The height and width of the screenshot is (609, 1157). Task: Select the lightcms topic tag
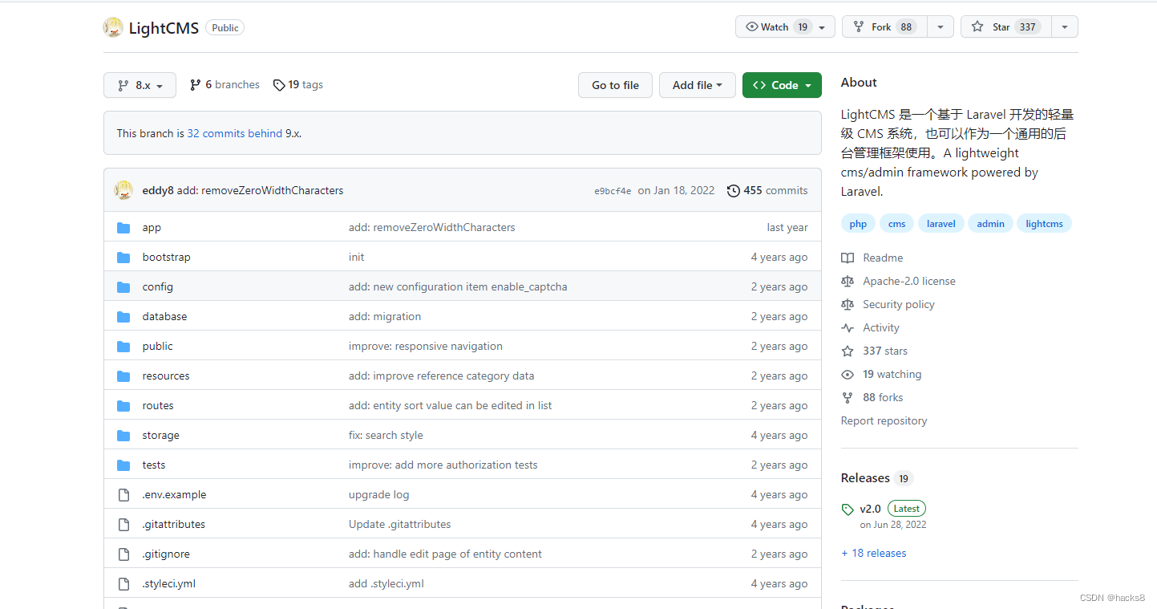click(1045, 224)
